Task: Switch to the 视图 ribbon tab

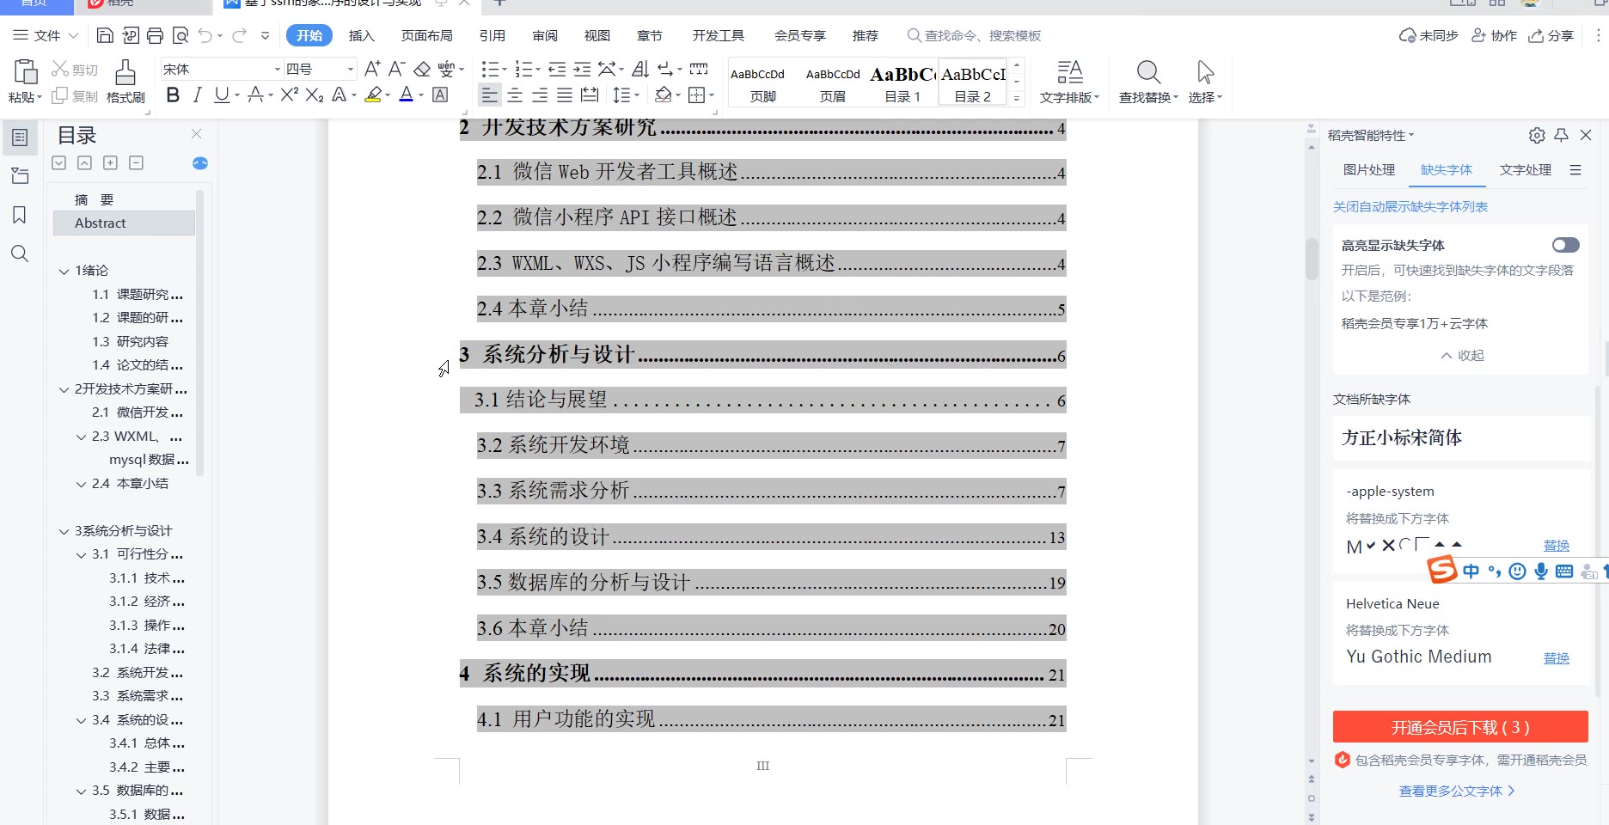Action: click(x=596, y=35)
